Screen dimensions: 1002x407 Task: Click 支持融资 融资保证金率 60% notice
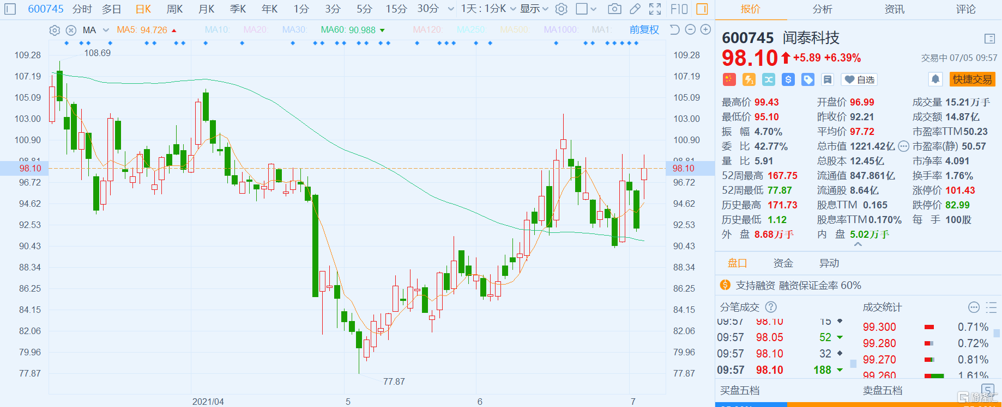point(798,286)
